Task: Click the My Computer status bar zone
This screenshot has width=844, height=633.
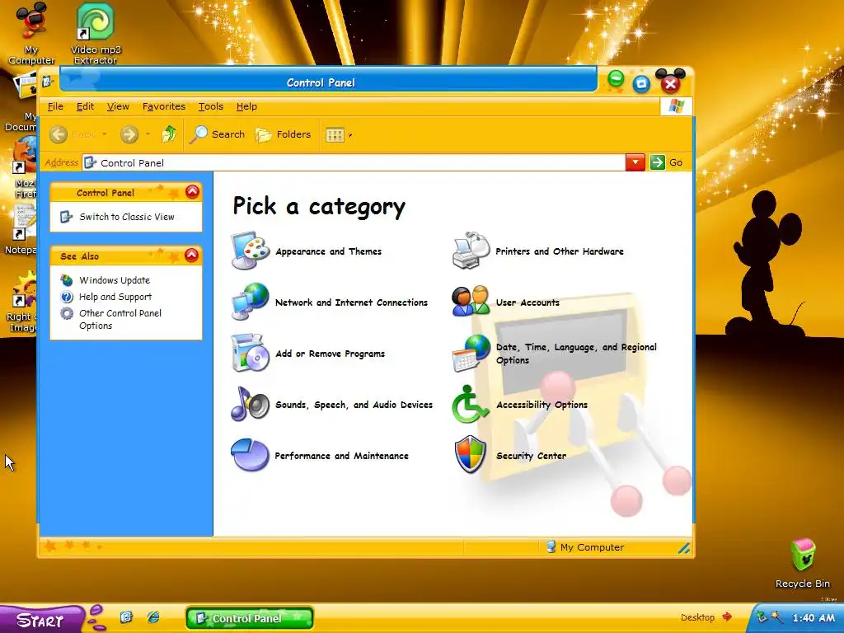Action: [x=585, y=547]
